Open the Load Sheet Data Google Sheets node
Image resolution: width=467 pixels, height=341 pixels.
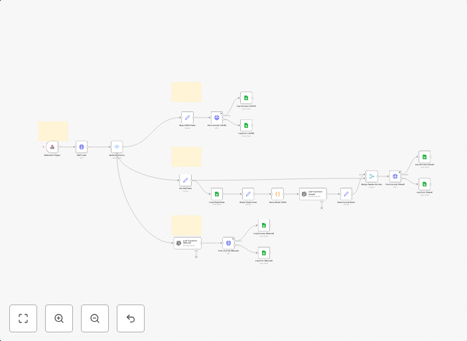pos(217,194)
